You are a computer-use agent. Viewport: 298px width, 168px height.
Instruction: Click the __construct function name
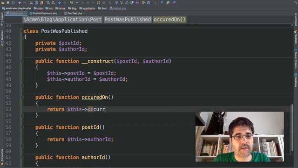coord(98,61)
